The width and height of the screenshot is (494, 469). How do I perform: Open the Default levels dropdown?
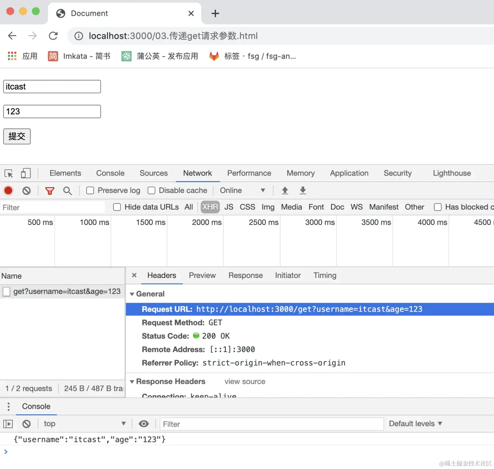[x=416, y=424]
